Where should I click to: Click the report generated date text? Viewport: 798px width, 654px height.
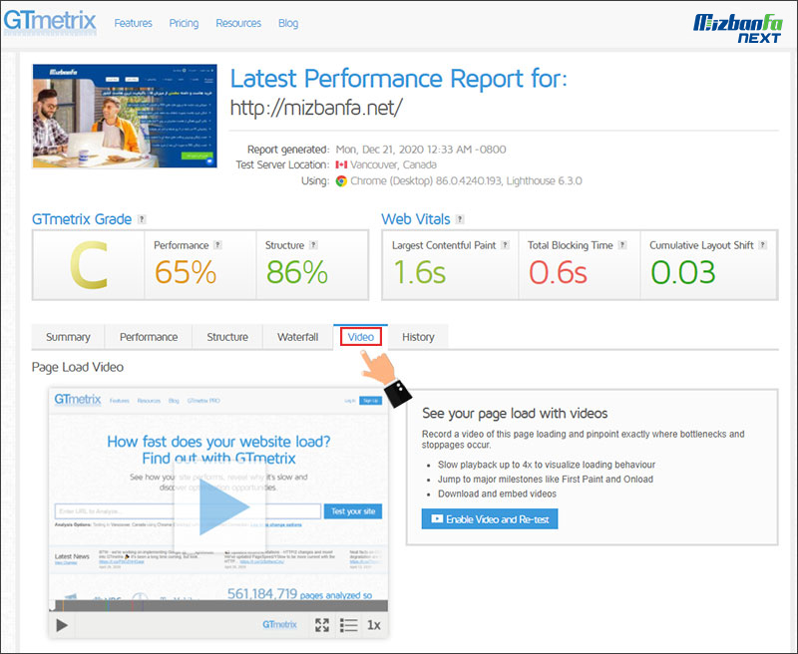click(x=421, y=150)
